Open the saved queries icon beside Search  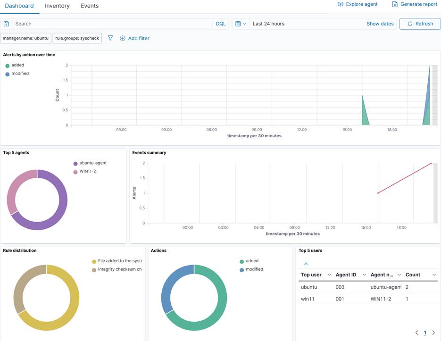click(x=6, y=24)
